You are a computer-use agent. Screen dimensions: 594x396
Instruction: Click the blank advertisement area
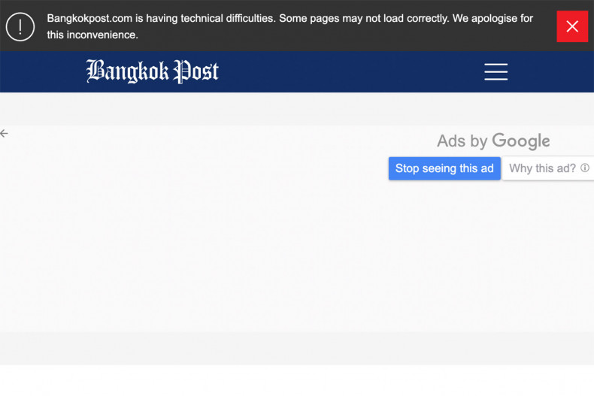coord(226,248)
